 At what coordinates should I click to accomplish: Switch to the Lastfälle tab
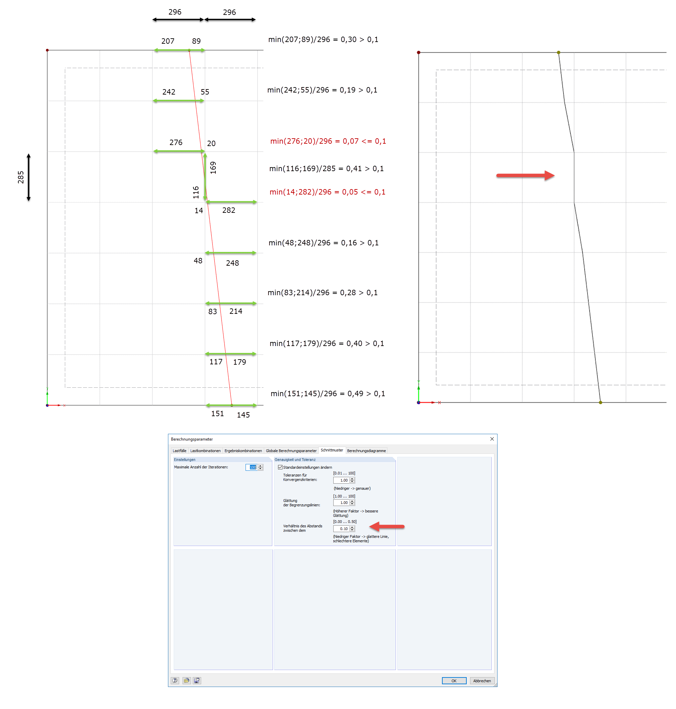pos(179,451)
